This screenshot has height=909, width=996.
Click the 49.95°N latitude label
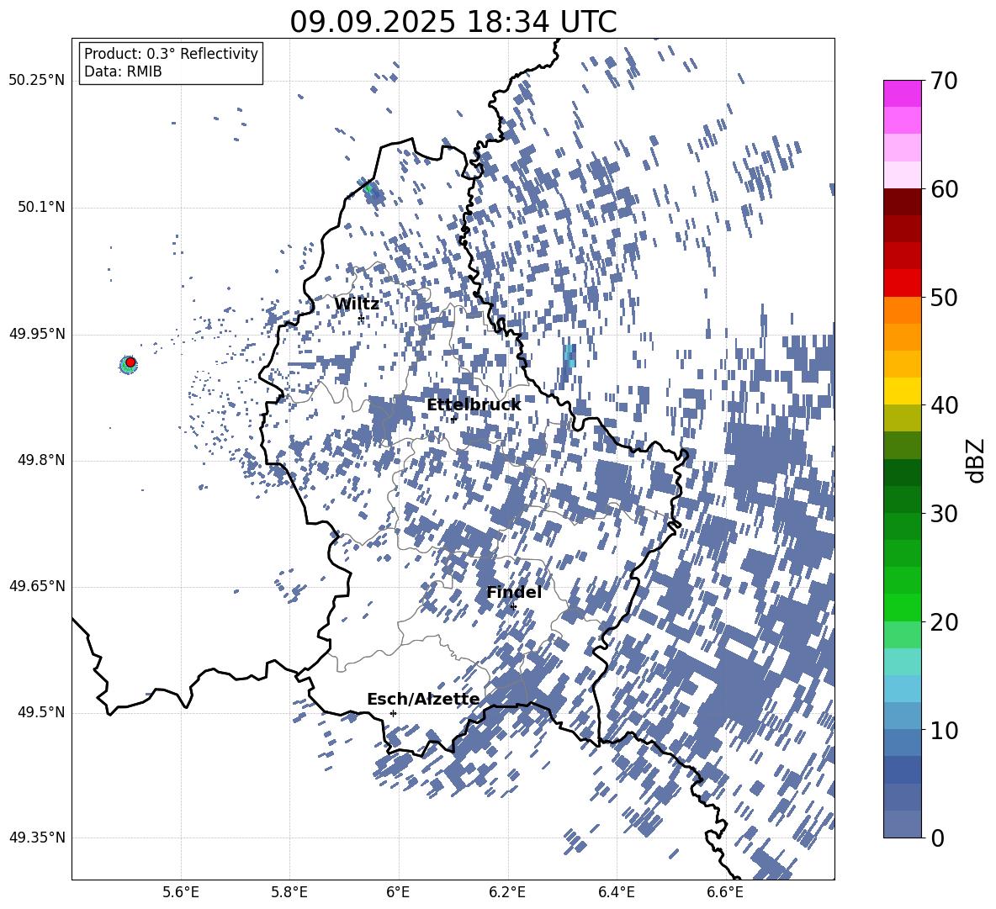(37, 334)
